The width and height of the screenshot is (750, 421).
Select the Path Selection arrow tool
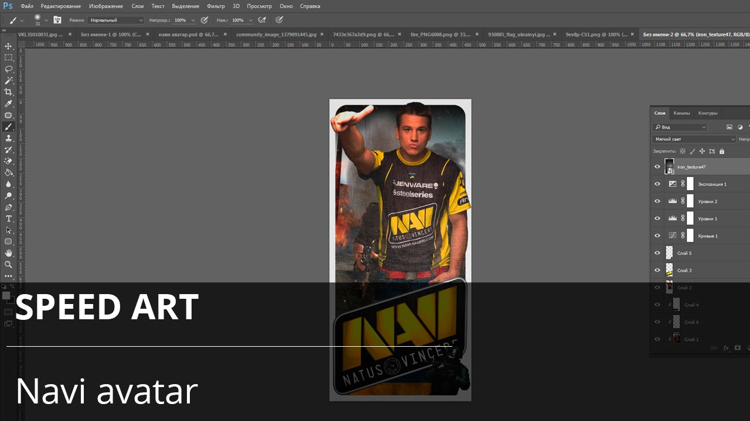8,230
